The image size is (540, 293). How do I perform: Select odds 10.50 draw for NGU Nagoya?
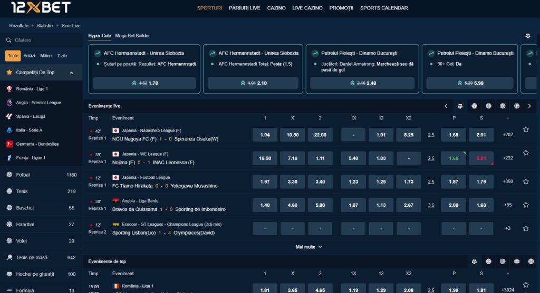coord(292,135)
